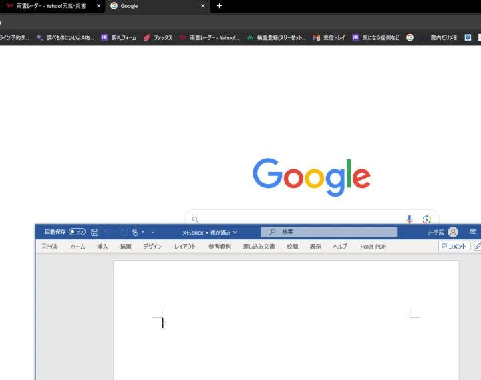The height and width of the screenshot is (380, 481).
Task: Switch to the ヘルプ ribbon tab
Action: click(340, 246)
